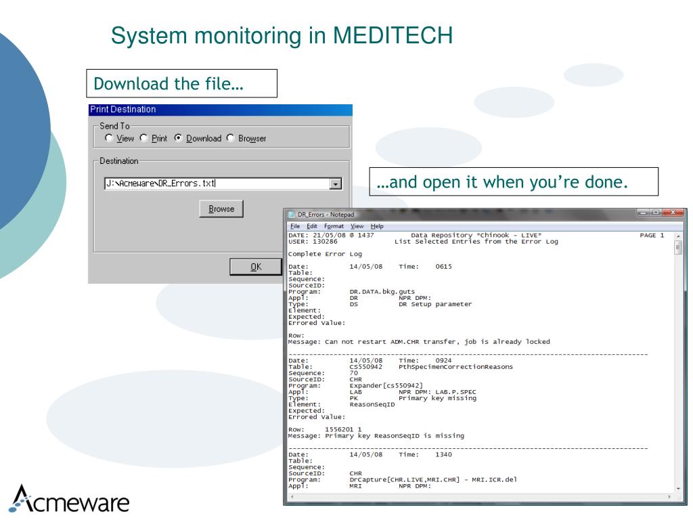
Task: Open Notepad's Edit menu
Action: click(x=311, y=226)
